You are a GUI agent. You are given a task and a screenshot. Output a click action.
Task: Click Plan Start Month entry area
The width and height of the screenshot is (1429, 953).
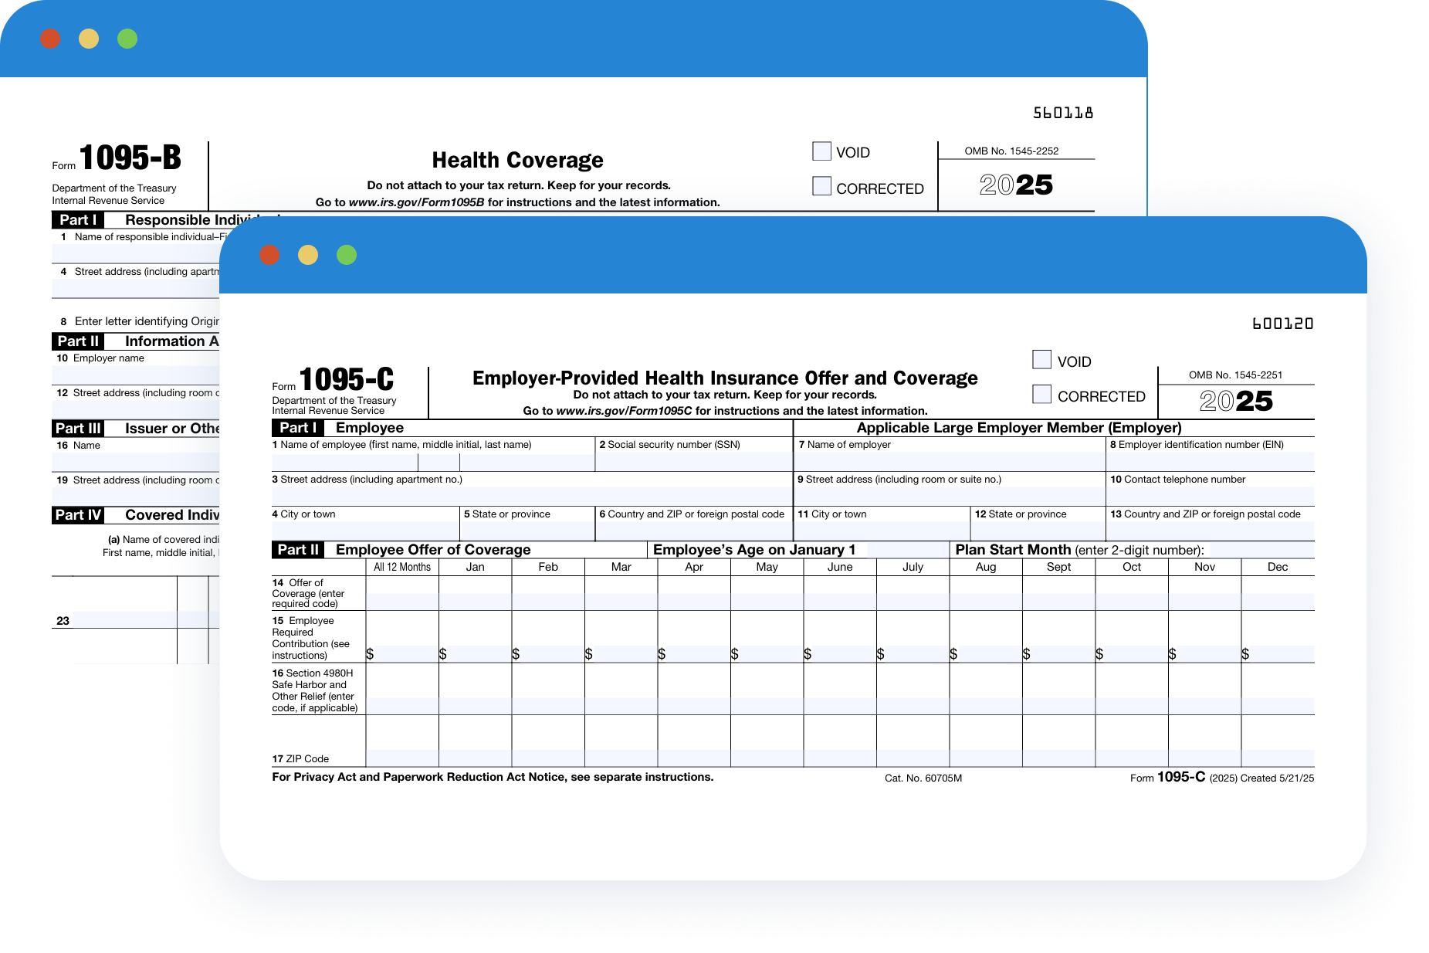click(x=1259, y=550)
